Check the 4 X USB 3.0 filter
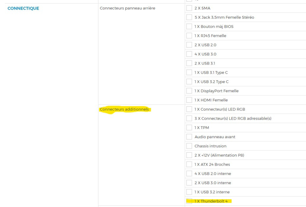The width and height of the screenshot is (306, 207). point(189,54)
